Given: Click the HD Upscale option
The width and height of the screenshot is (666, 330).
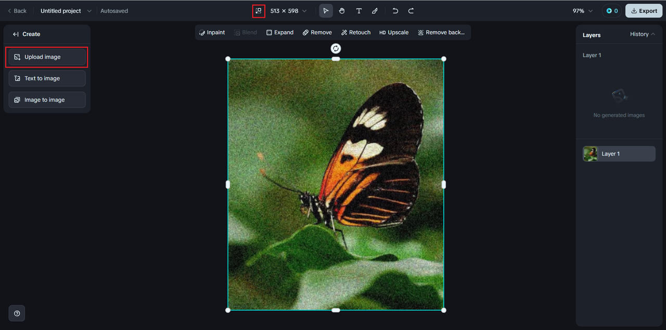Looking at the screenshot, I should click(x=394, y=32).
